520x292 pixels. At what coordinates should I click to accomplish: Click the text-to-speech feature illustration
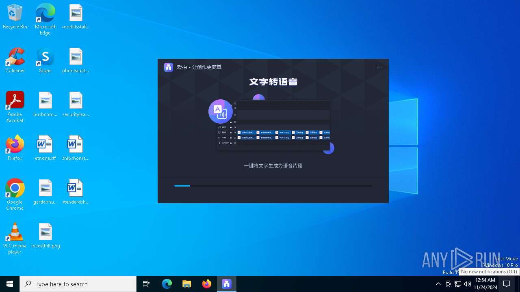(271, 124)
